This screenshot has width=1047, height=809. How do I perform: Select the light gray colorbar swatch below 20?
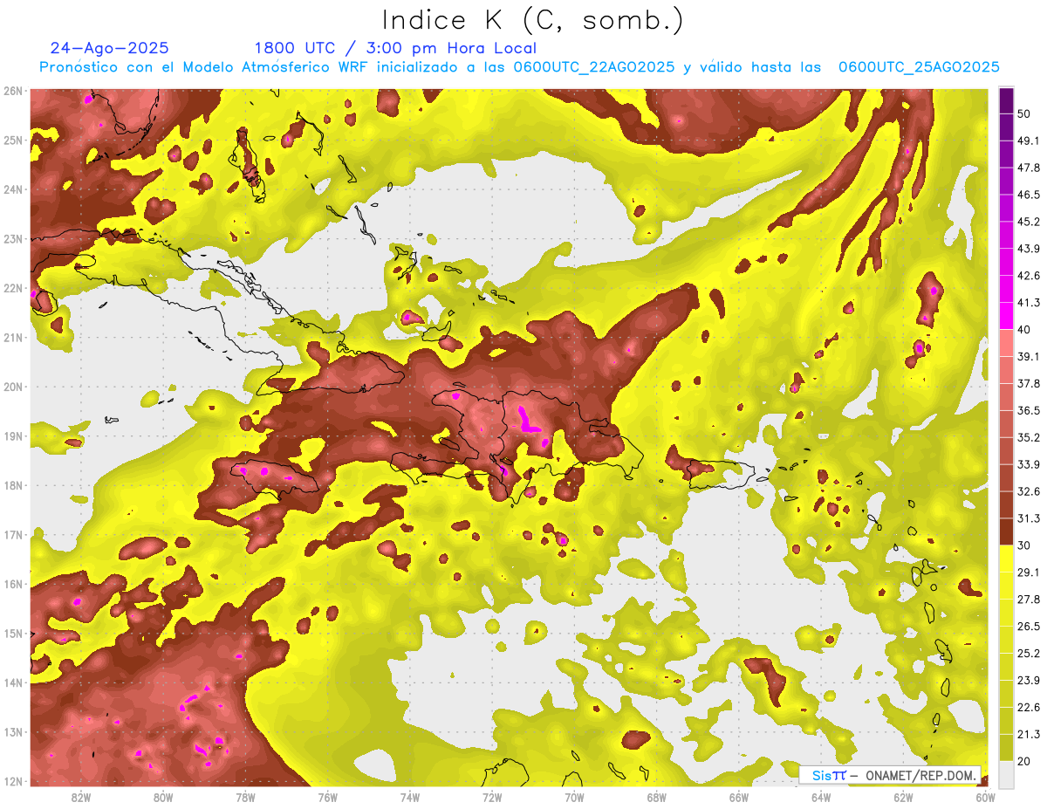click(1006, 773)
